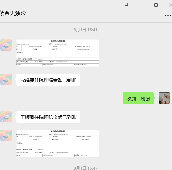Maximize the WeChat chat window
This screenshot has width=172, height=170.
[x=156, y=5]
